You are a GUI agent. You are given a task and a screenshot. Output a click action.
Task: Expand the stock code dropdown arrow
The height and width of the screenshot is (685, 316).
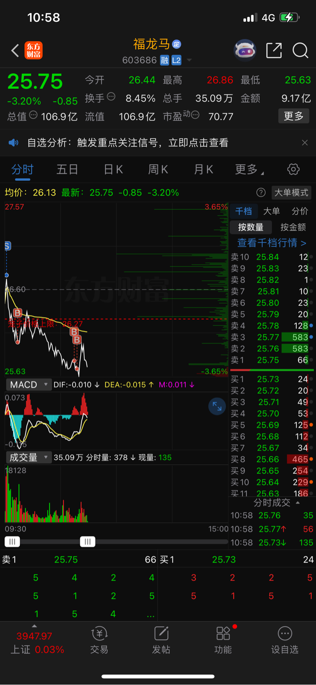189,60
